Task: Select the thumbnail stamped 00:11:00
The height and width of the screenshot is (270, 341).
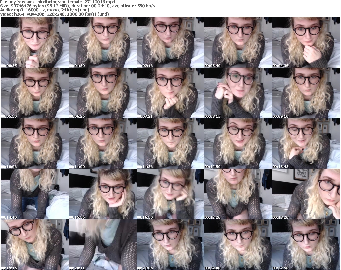Action: [x=103, y=144]
